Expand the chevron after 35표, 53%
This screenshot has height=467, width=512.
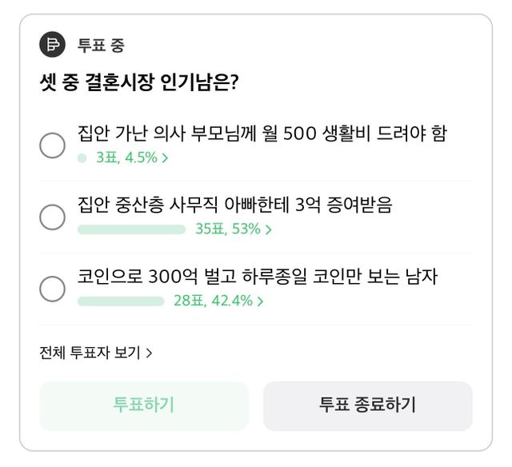269,230
